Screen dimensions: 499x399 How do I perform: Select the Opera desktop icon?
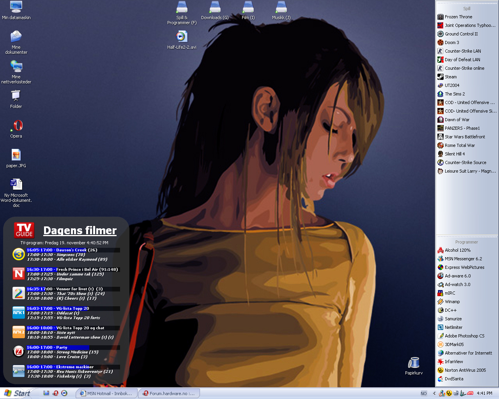coord(16,129)
